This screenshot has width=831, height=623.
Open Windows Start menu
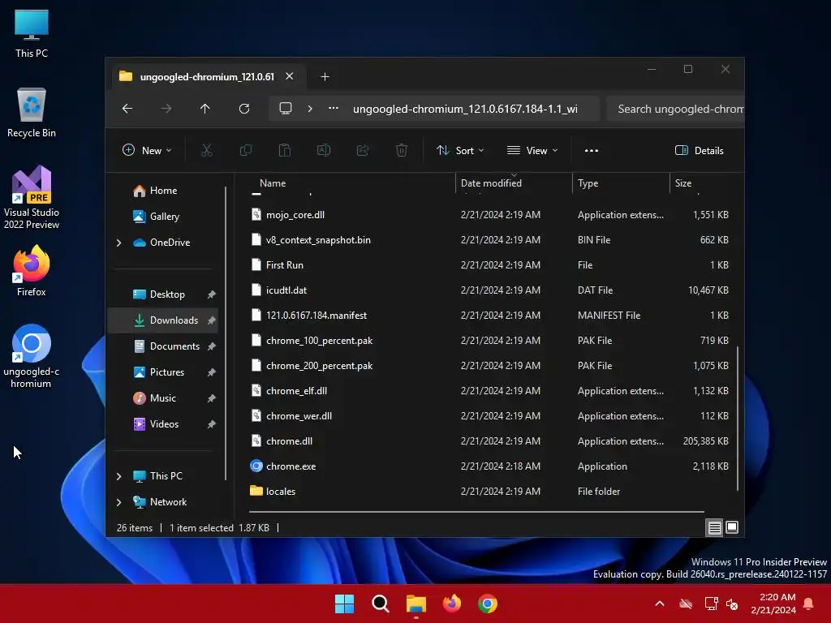pyautogui.click(x=344, y=604)
